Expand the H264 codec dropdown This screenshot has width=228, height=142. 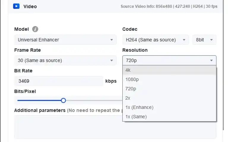tap(156, 40)
